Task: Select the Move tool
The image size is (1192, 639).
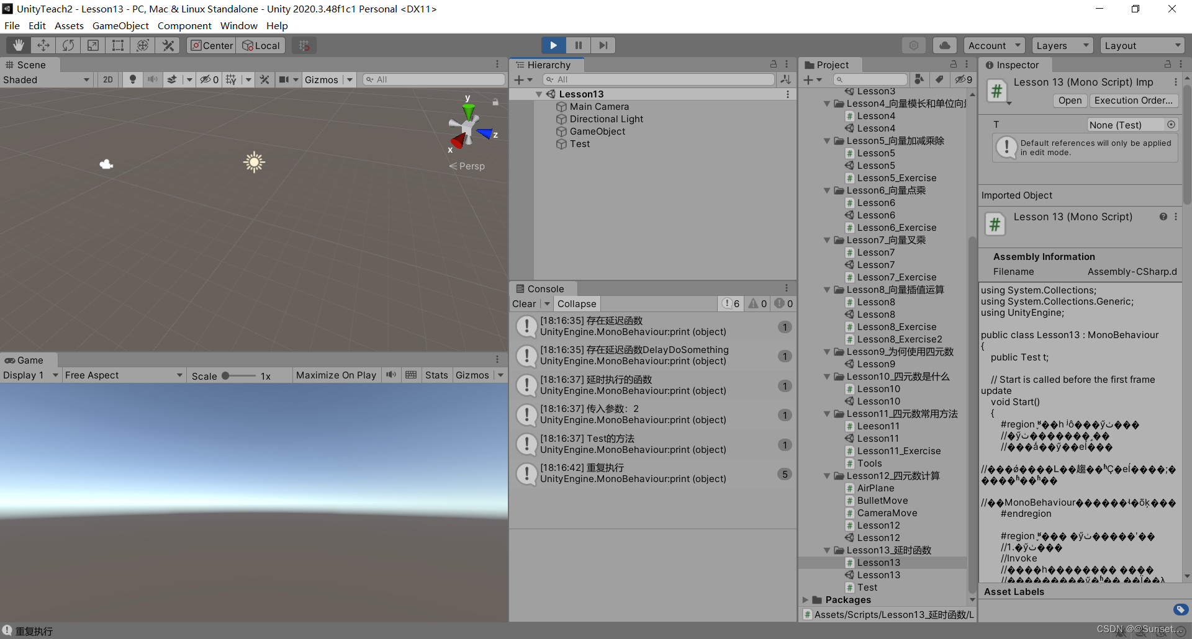Action: 43,45
